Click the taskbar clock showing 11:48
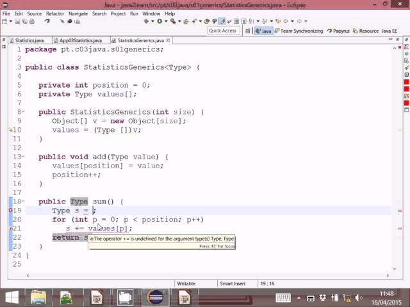The image size is (410, 307). pyautogui.click(x=386, y=294)
